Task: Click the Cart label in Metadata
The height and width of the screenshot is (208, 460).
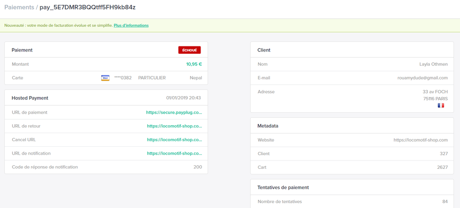Action: point(262,167)
